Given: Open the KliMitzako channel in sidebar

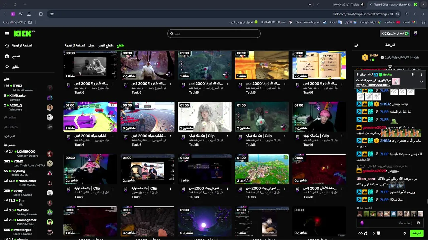Looking at the screenshot, I should [28, 98].
